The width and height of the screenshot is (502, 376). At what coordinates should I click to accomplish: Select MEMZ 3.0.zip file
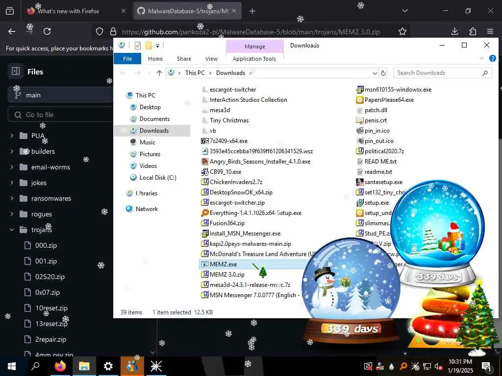(x=227, y=274)
